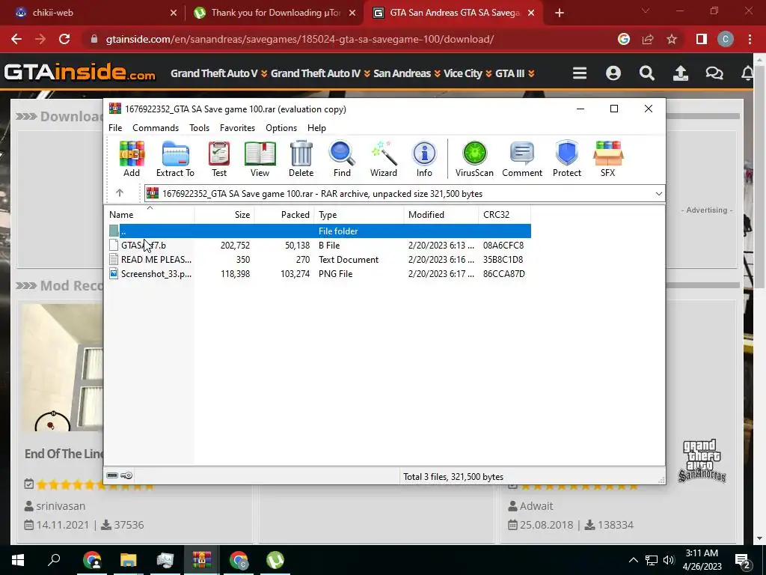This screenshot has width=766, height=575.
Task: Open Chrome side panel icon
Action: [x=702, y=39]
